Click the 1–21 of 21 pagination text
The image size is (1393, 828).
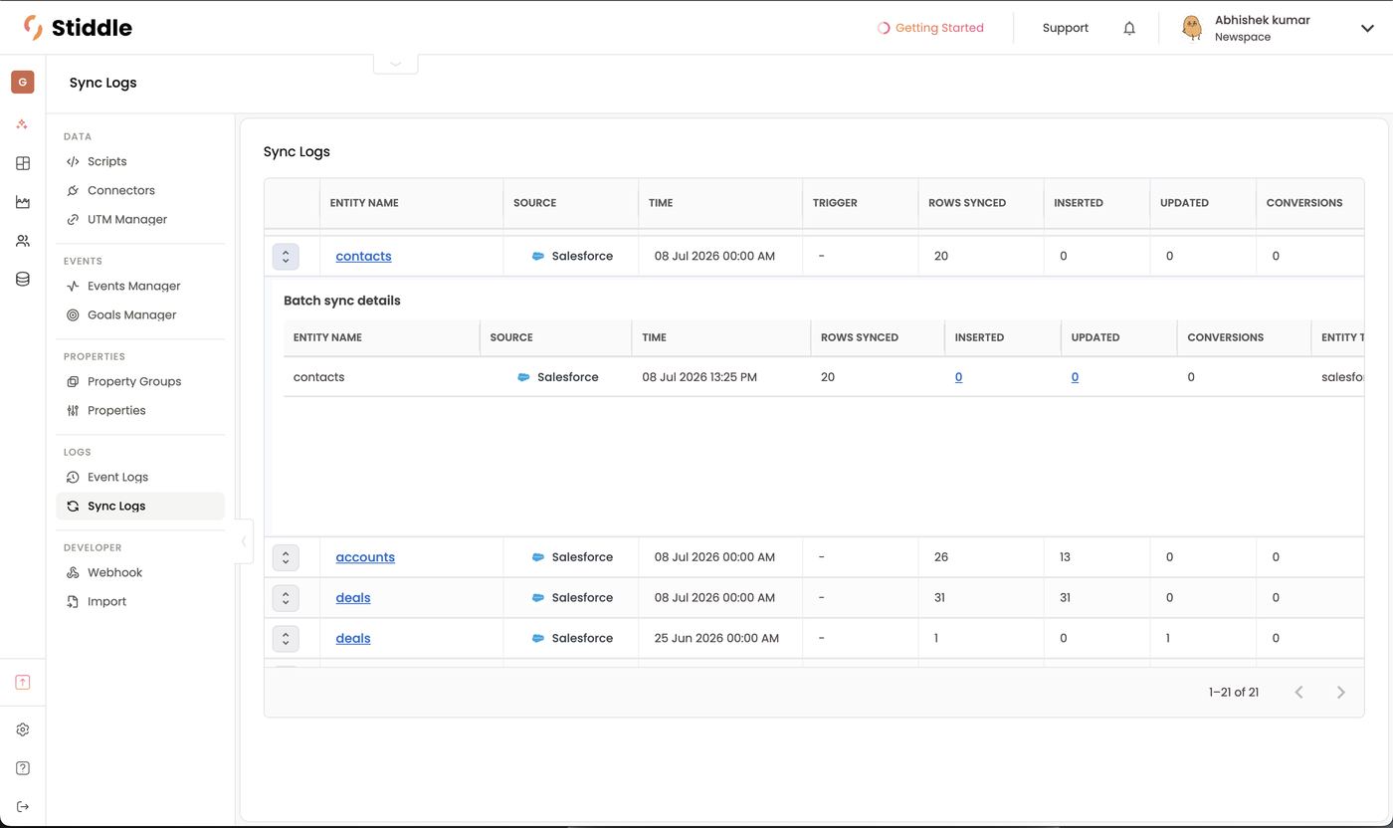pos(1234,692)
